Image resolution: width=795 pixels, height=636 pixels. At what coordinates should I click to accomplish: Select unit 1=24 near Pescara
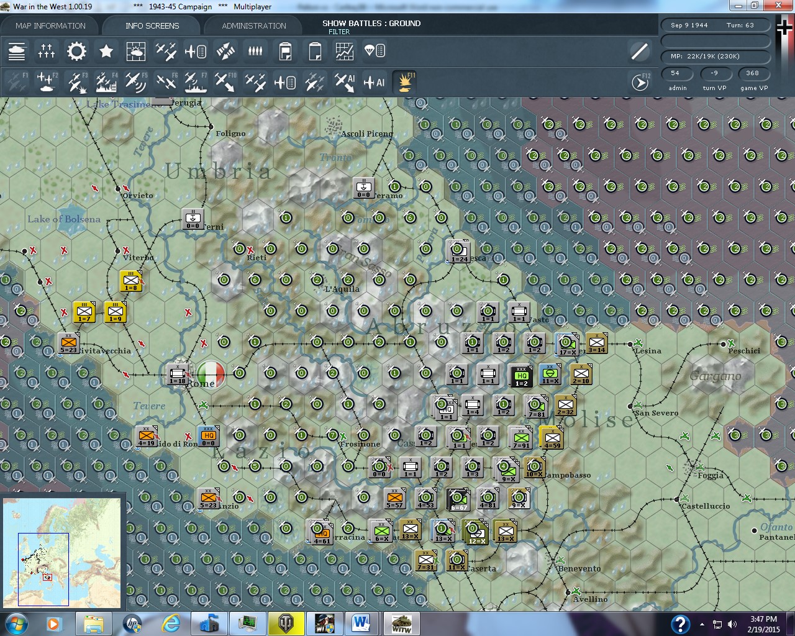click(x=459, y=252)
